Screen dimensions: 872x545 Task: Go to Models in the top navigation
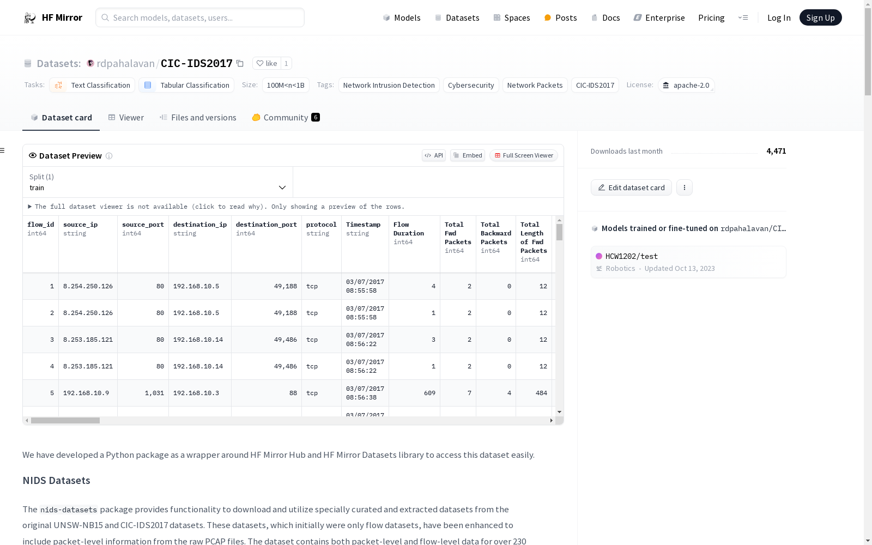[x=402, y=17]
